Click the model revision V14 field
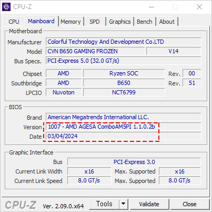 (x=174, y=51)
